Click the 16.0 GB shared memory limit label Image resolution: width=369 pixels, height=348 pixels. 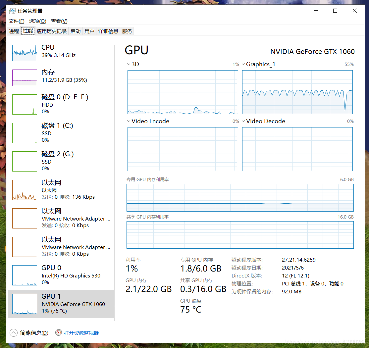tap(346, 217)
